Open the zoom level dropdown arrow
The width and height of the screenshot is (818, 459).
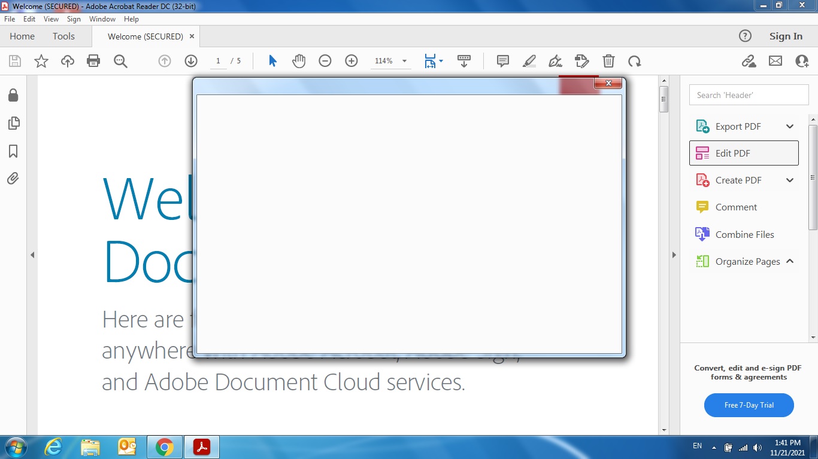(x=404, y=61)
